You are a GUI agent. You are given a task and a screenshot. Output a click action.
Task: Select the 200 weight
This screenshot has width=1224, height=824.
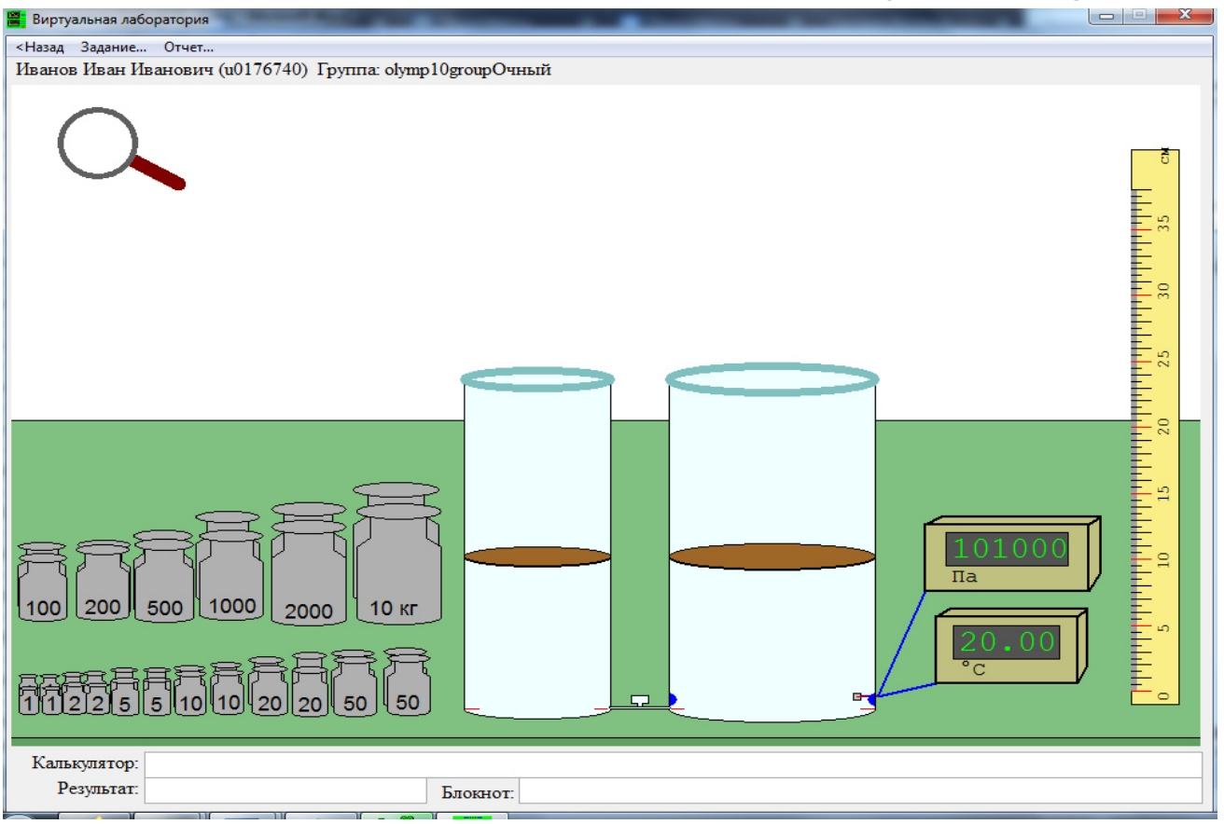coord(103,580)
